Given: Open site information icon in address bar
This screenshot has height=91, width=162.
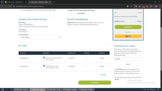Looking at the screenshot, I should coord(14,6).
